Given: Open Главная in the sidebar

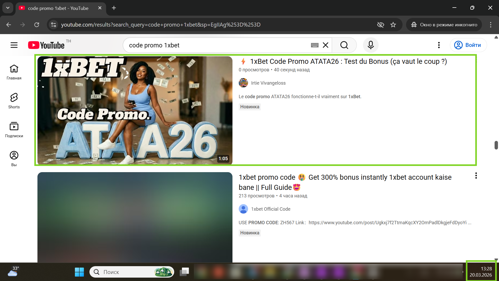Looking at the screenshot, I should [x=14, y=72].
